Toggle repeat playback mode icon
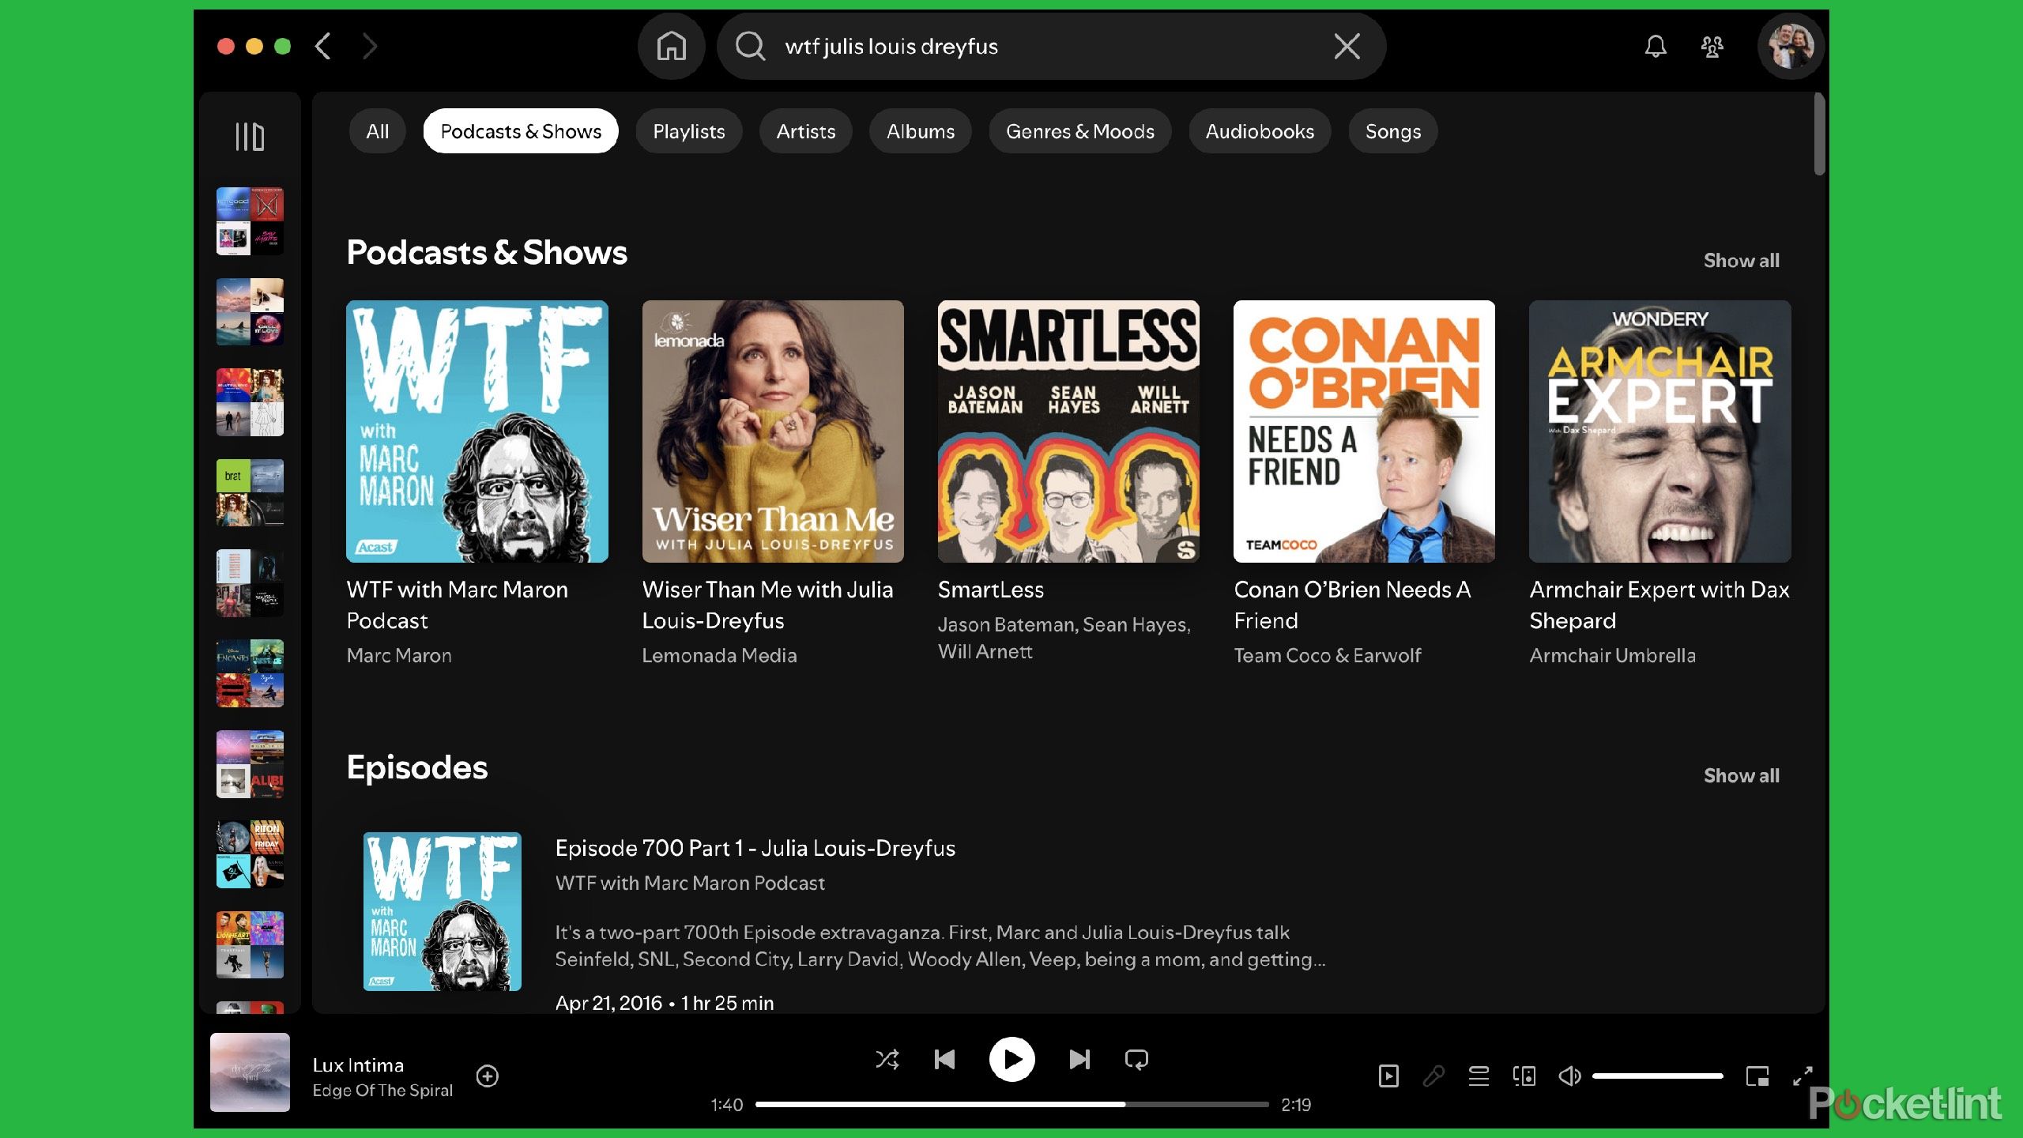This screenshot has height=1138, width=2023. click(x=1136, y=1059)
